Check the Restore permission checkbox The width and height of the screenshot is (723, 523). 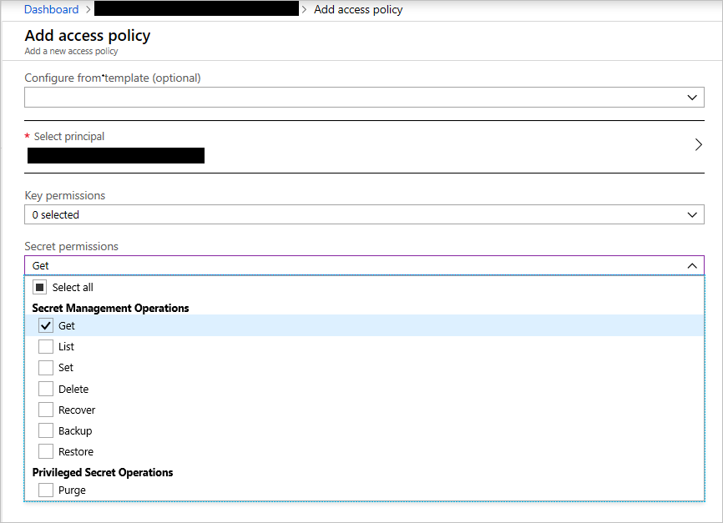tap(46, 451)
